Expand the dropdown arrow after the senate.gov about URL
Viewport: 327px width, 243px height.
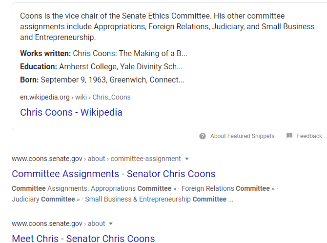point(111,224)
